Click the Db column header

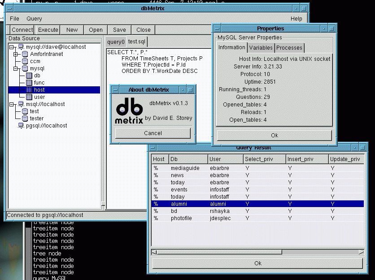tap(188, 159)
